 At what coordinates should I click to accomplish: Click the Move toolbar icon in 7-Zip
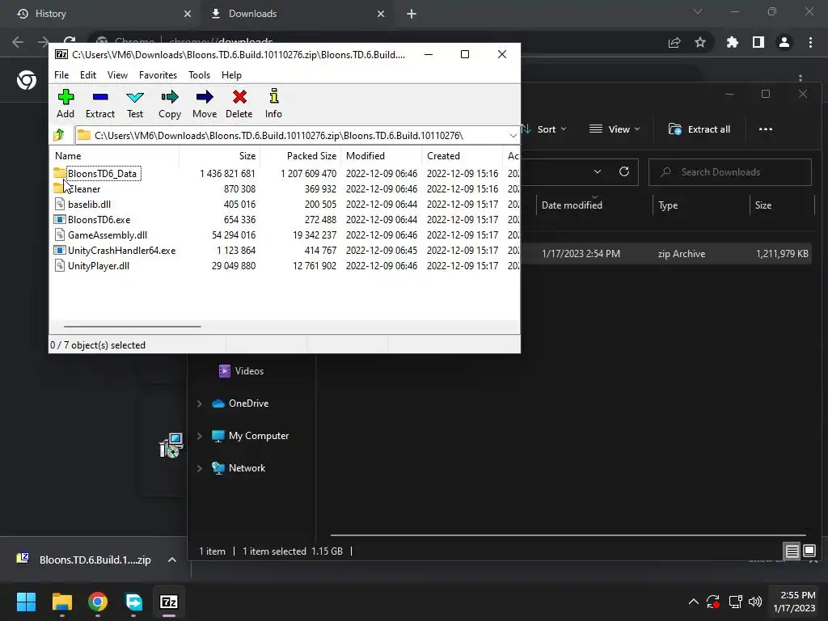click(x=205, y=103)
